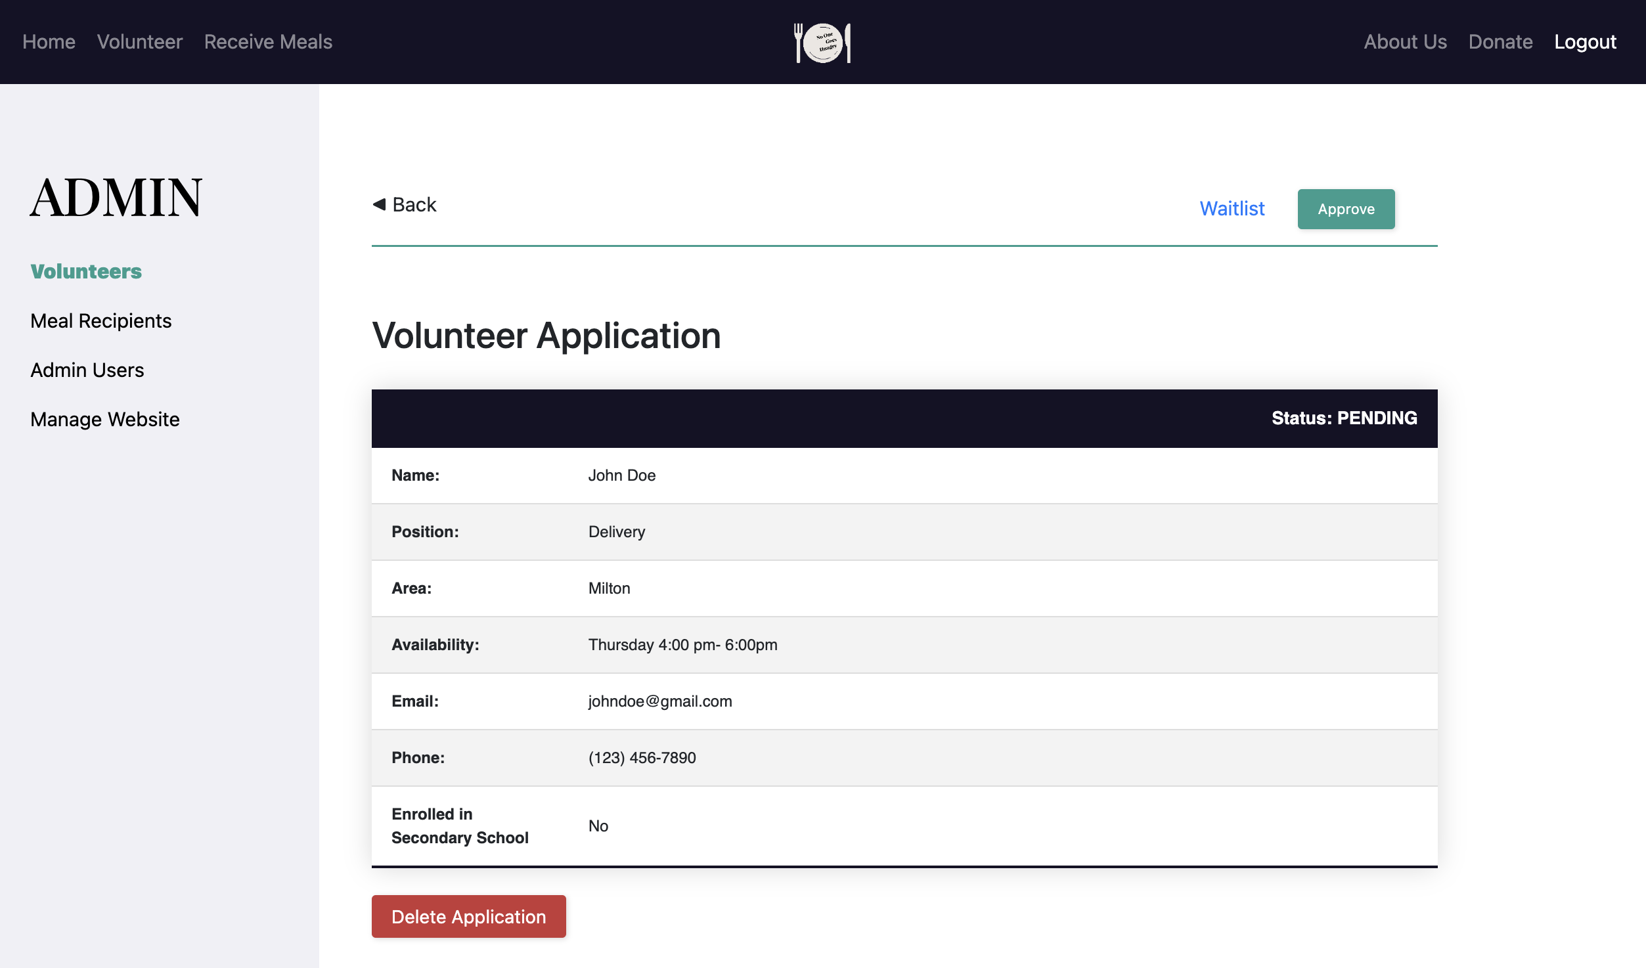The height and width of the screenshot is (968, 1646).
Task: Waitlist this volunteer application
Action: point(1232,208)
